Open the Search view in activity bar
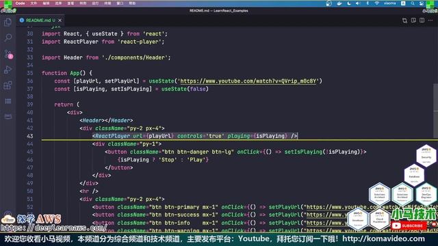The image size is (438, 246). click(x=8, y=38)
